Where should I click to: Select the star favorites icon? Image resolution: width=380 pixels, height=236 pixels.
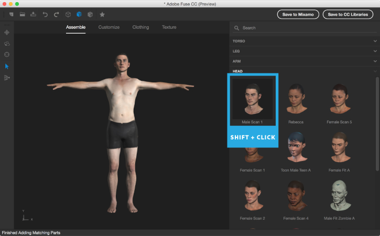(x=102, y=14)
